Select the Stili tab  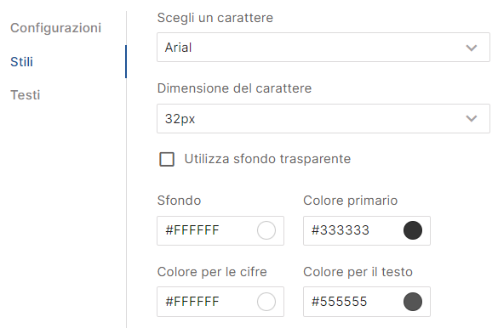point(21,61)
